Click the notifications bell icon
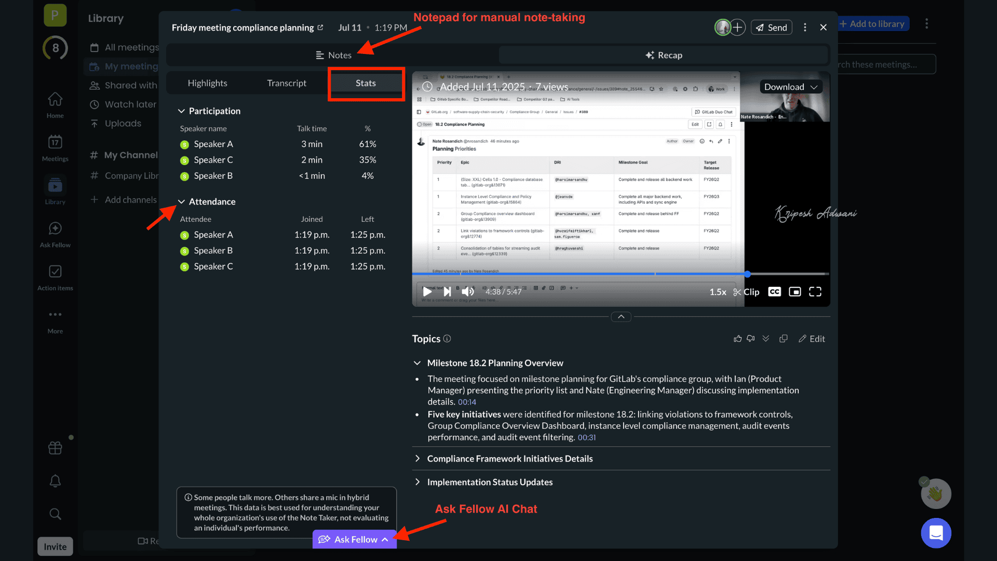Screen dimensions: 997x561 (x=55, y=481)
